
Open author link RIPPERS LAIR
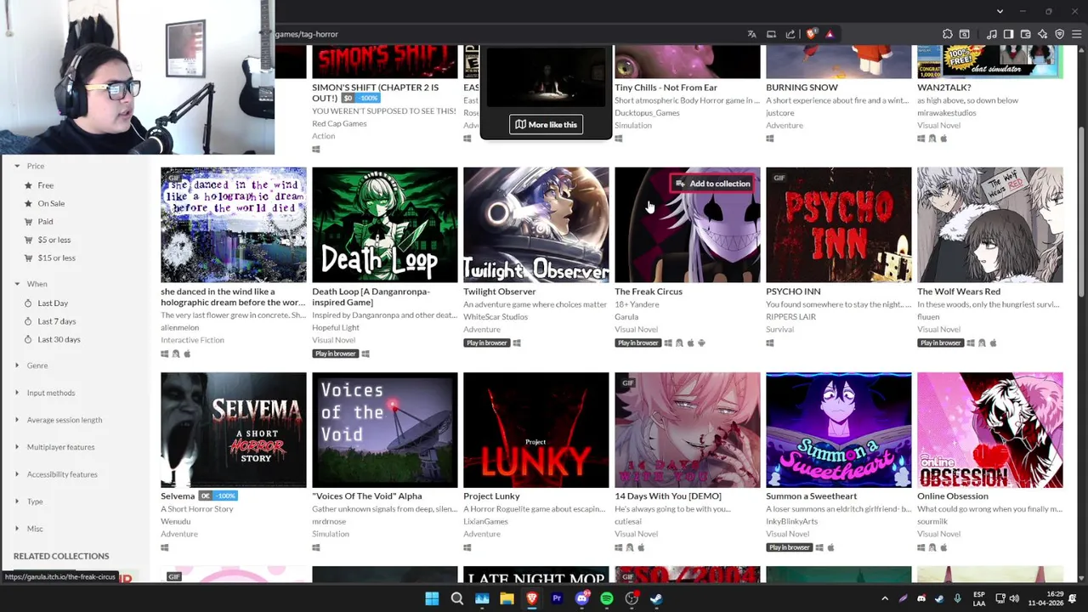tap(790, 317)
